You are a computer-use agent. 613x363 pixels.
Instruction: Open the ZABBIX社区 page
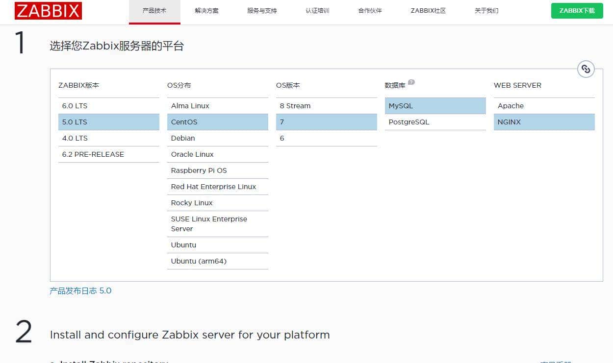427,10
